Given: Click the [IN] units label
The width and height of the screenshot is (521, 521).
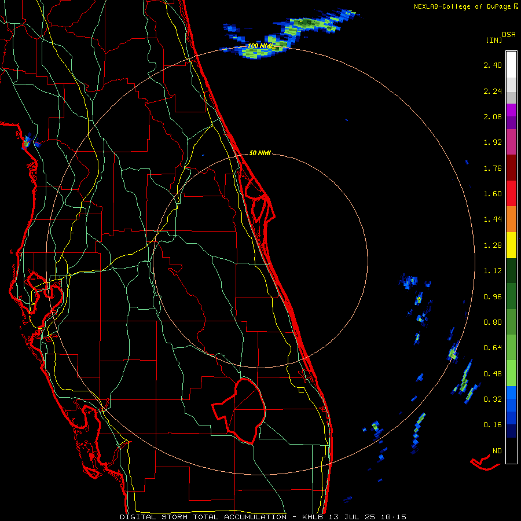Looking at the screenshot, I should (494, 40).
